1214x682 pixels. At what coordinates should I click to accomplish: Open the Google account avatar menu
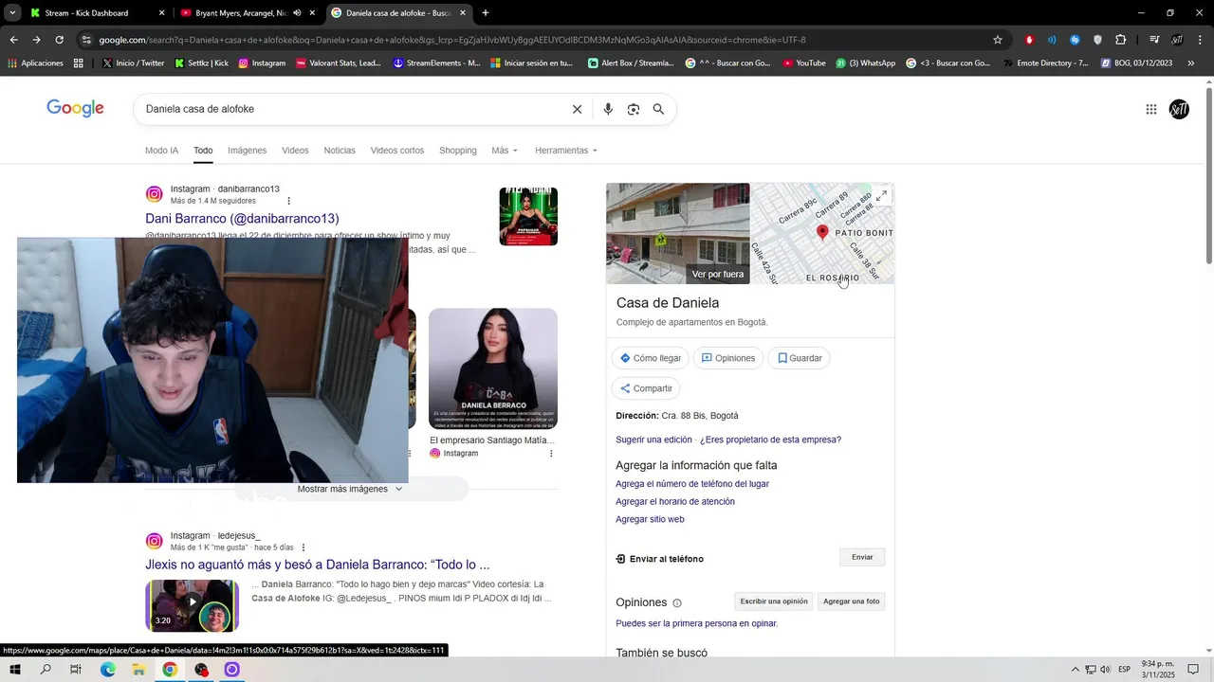tap(1179, 109)
